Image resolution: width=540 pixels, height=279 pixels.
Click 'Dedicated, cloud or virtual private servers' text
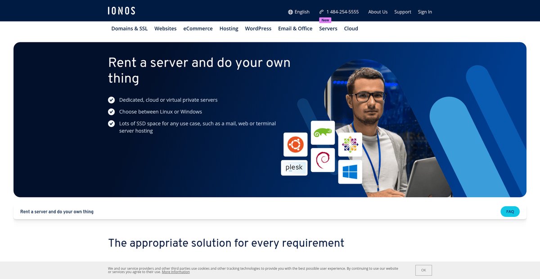click(x=168, y=100)
